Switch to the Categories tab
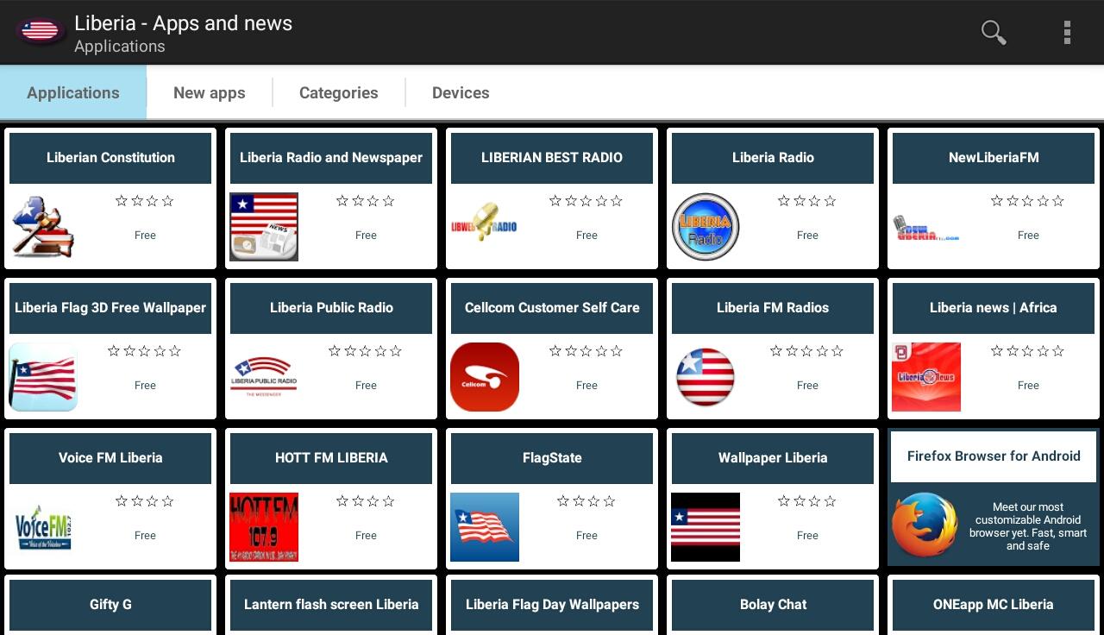The height and width of the screenshot is (635, 1104). pyautogui.click(x=339, y=93)
